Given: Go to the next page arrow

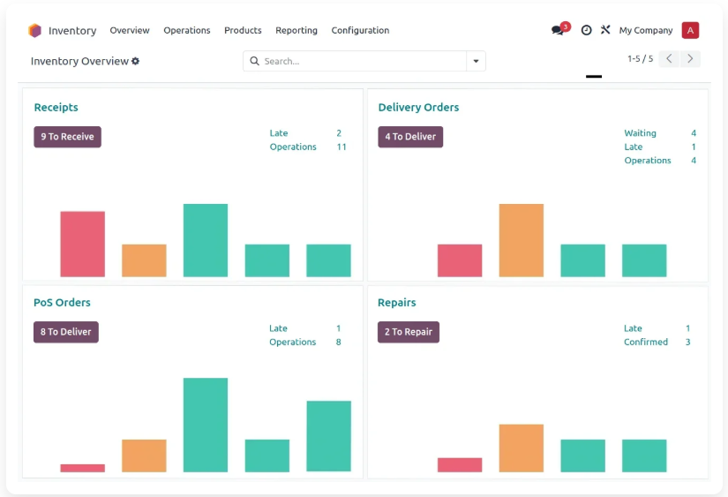Looking at the screenshot, I should 690,58.
